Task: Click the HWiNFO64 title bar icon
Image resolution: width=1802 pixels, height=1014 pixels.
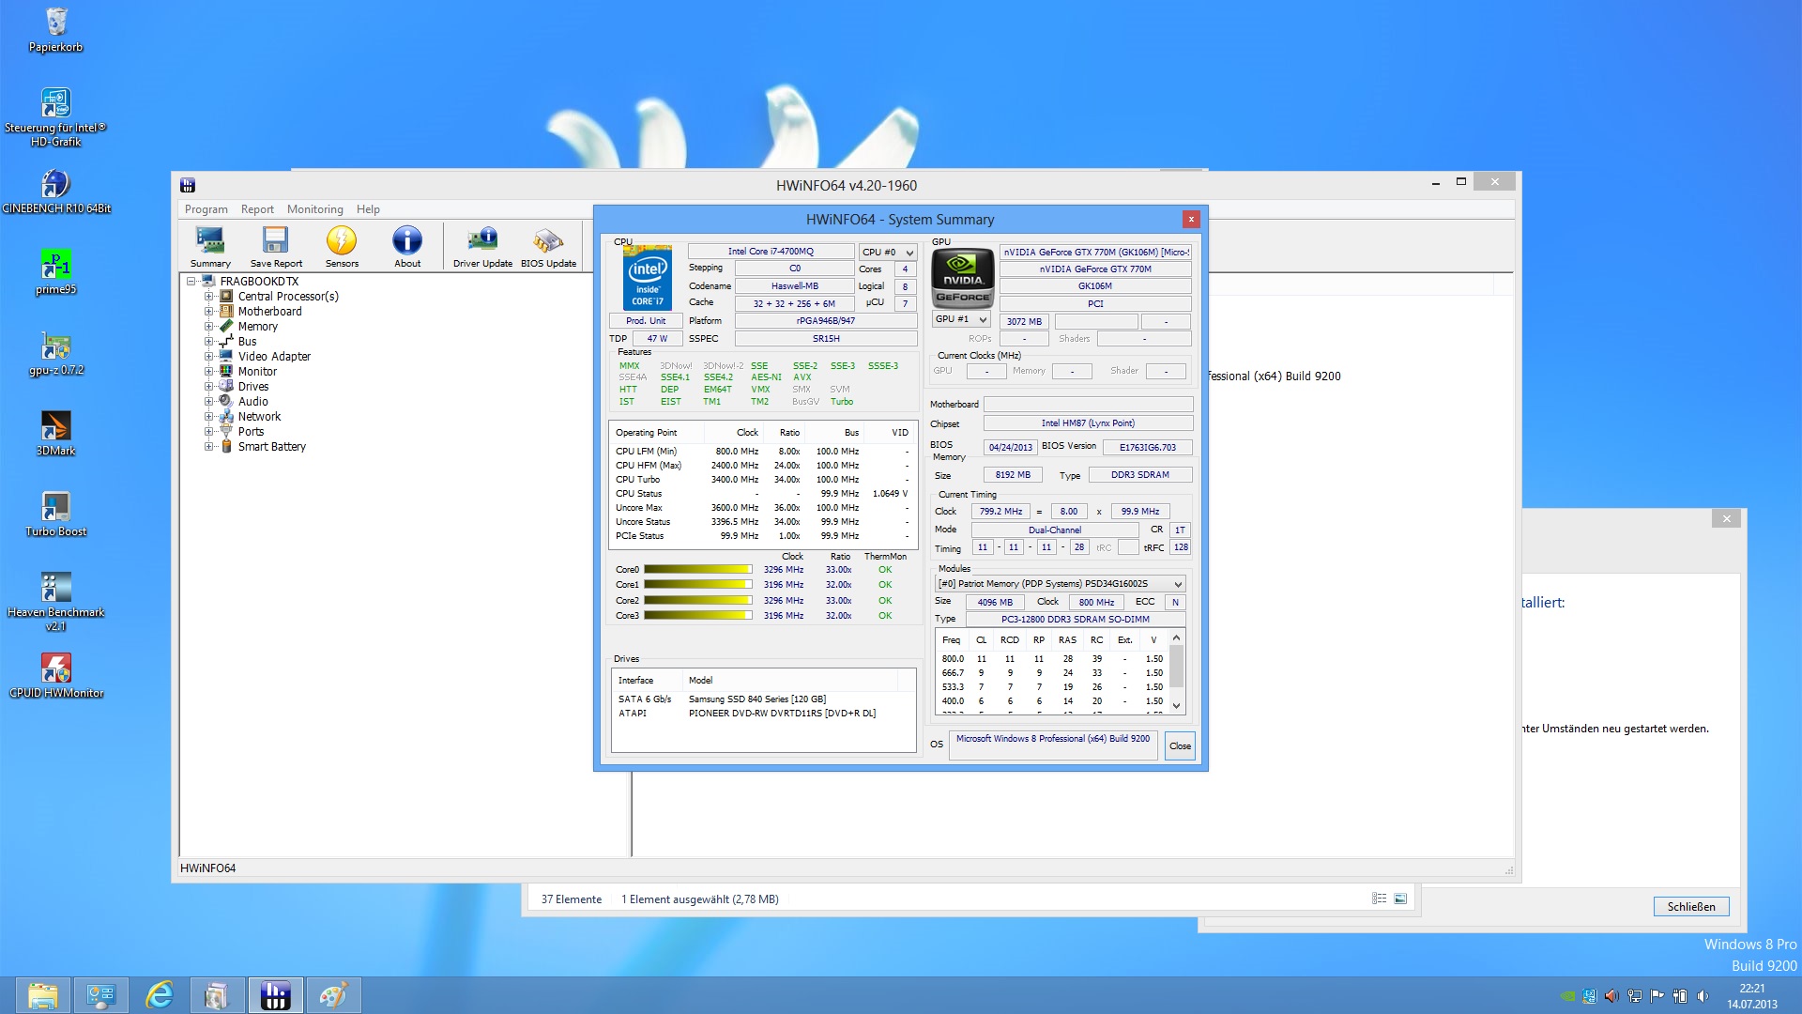Action: (x=188, y=185)
